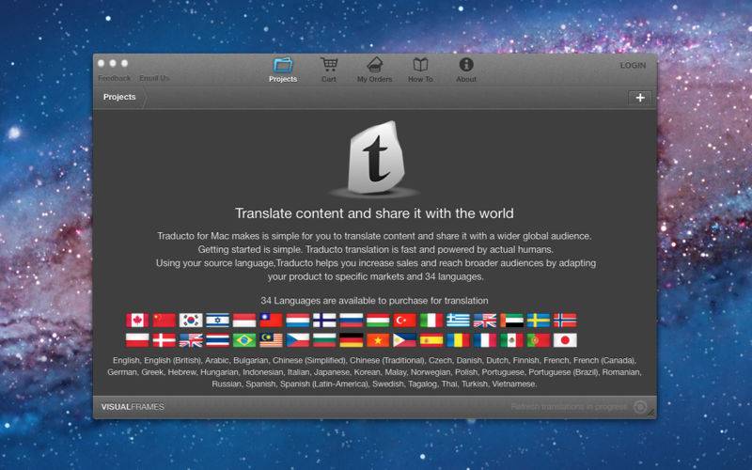The image size is (752, 470).
Task: Select the Projects breadcrumb tab
Action: point(119,97)
